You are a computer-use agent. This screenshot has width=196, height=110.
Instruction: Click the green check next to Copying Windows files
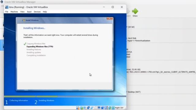[25, 44]
